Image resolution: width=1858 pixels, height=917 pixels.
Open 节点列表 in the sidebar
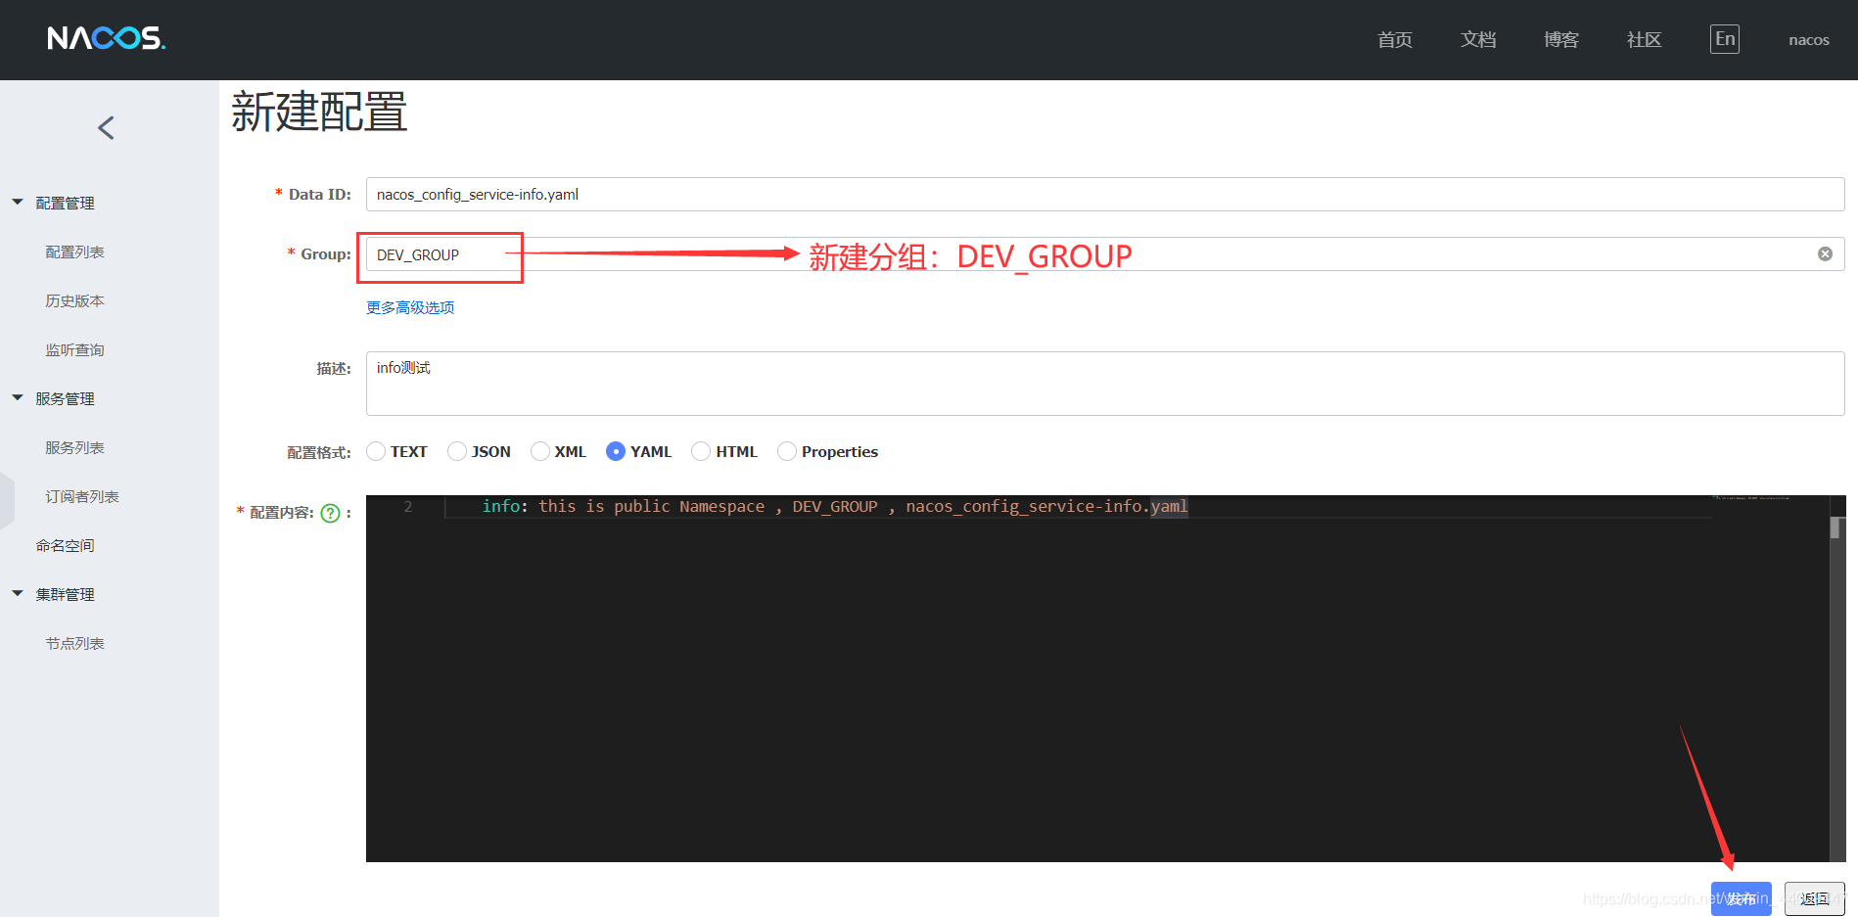[x=74, y=643]
